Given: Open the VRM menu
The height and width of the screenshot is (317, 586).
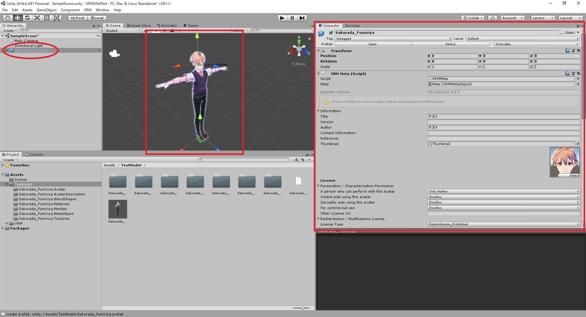Looking at the screenshot, I should click(x=87, y=10).
